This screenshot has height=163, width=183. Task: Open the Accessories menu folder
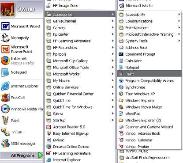pyautogui.click(x=80, y=14)
